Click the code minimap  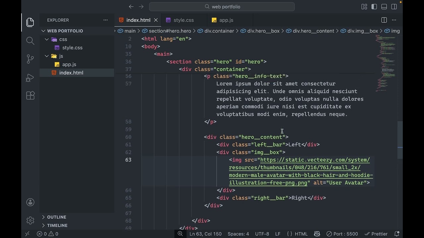tap(386, 63)
